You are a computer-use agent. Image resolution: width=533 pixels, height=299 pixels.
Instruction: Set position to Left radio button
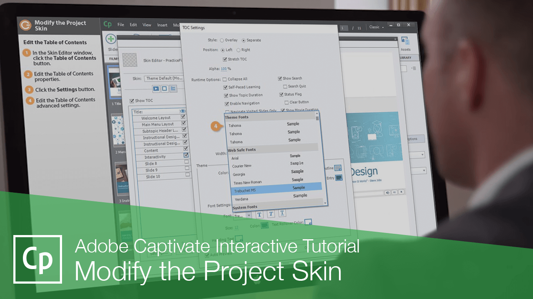(x=223, y=50)
